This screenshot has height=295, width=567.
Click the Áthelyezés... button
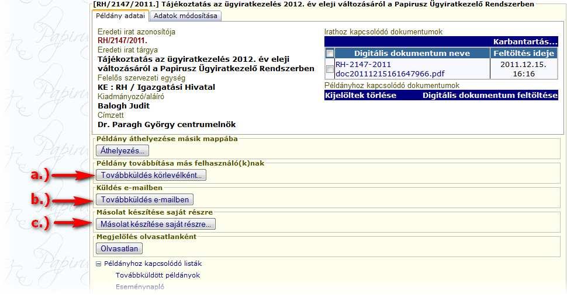[122, 151]
